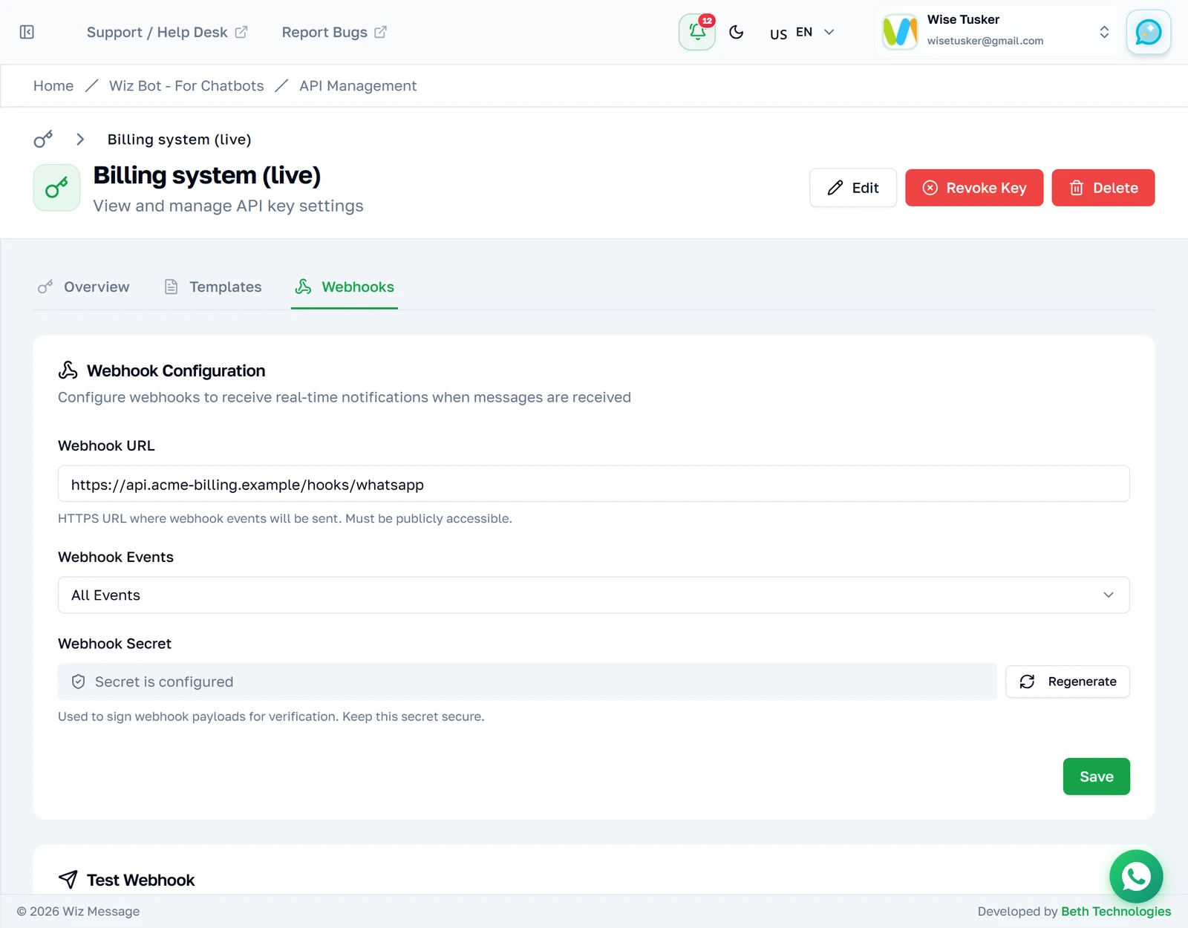Click the chevron next to Billing system path
The image size is (1188, 928).
pyautogui.click(x=80, y=139)
